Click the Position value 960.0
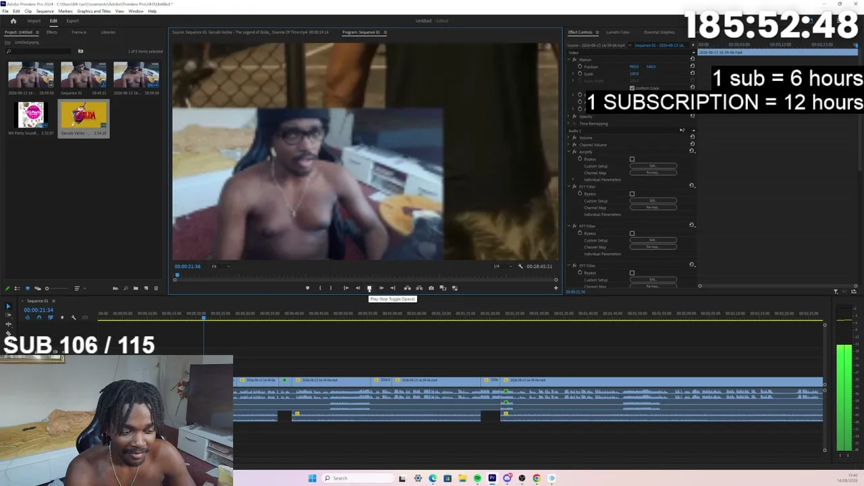The width and height of the screenshot is (864, 486). tap(634, 67)
